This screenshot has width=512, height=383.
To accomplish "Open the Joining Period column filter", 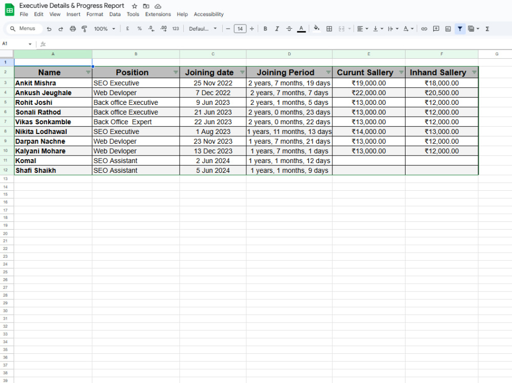I will tap(329, 72).
